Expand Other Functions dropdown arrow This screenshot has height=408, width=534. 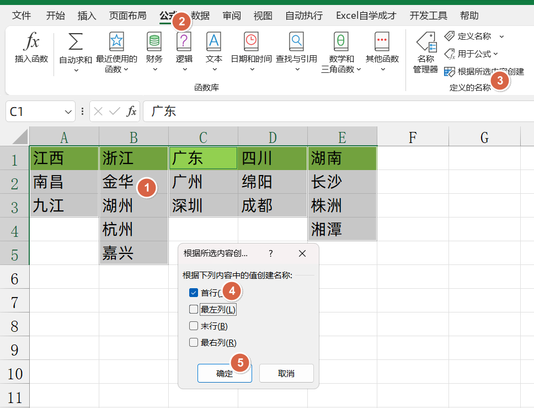click(383, 70)
